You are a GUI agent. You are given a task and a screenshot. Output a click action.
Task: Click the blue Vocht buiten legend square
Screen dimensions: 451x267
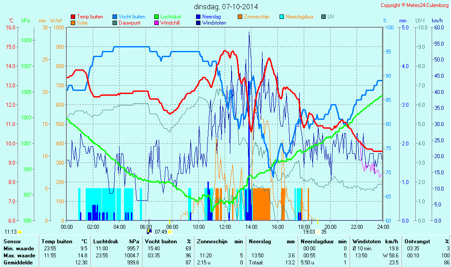(115, 17)
